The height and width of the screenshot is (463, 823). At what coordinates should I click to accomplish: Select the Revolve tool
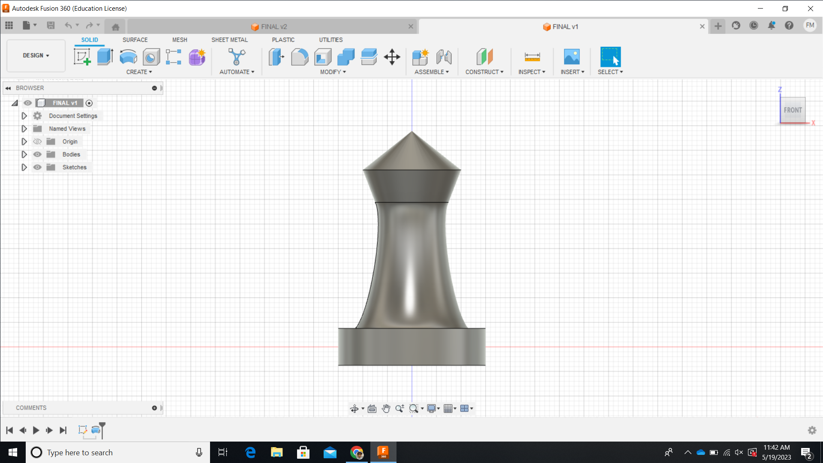click(x=128, y=57)
